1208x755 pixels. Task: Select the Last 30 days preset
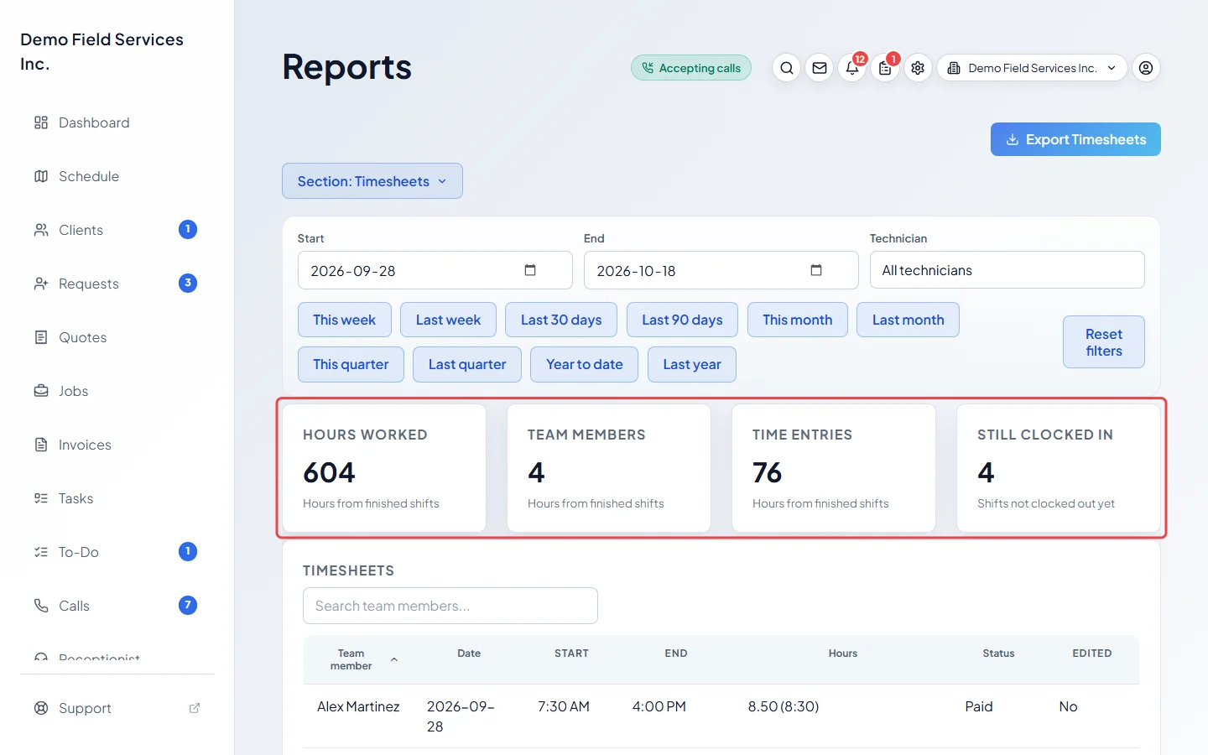click(x=561, y=320)
